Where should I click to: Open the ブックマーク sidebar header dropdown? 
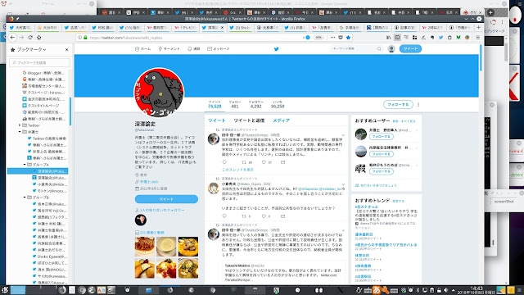[32, 49]
